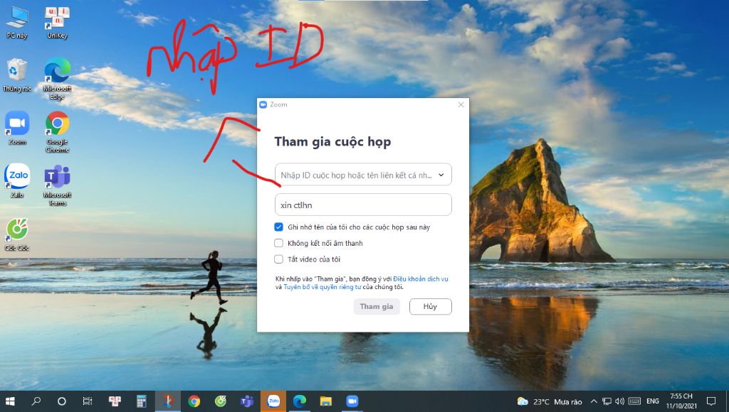Image resolution: width=729 pixels, height=412 pixels.
Task: Click the Tham gia button
Action: click(x=377, y=306)
